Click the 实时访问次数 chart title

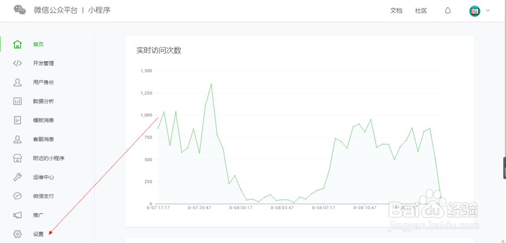point(158,50)
